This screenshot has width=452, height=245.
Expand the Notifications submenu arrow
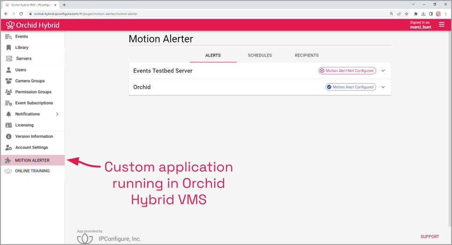[57, 114]
